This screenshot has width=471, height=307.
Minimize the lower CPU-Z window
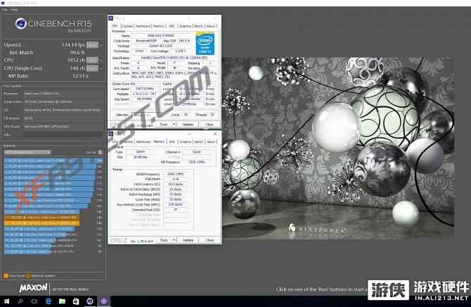click(189, 134)
